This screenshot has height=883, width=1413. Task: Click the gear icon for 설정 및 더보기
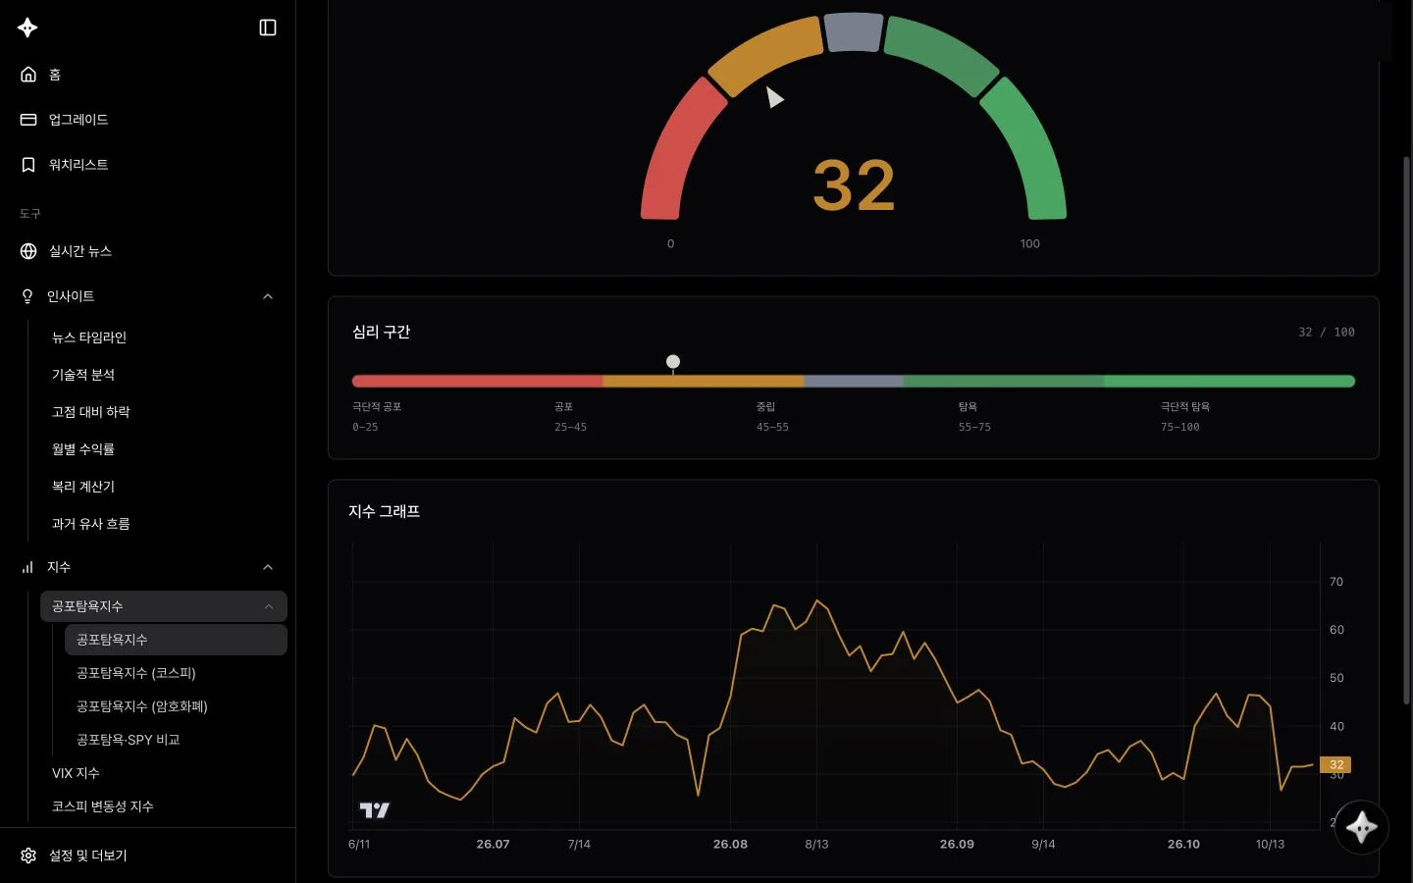point(28,856)
